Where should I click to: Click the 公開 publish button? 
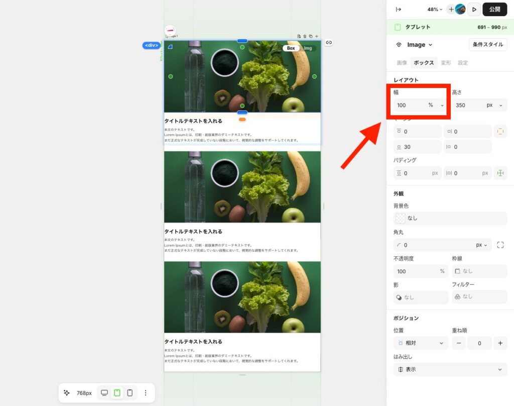[494, 10]
